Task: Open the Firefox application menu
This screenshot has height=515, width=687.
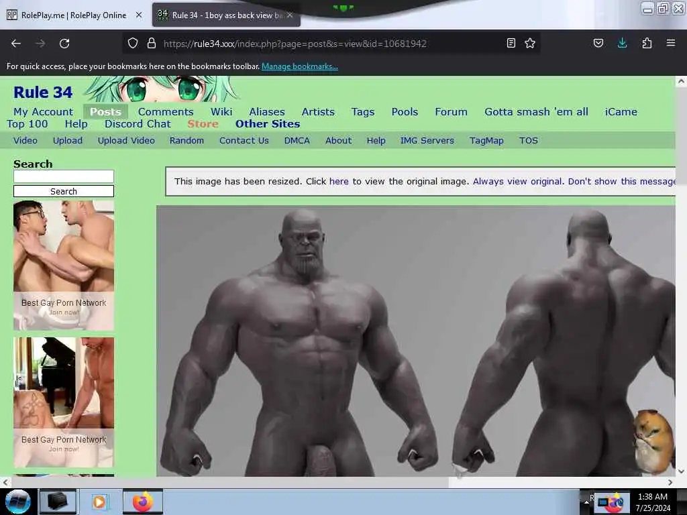Action: 671,43
